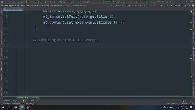
Task: Click the et_title.setText line of code
Action: [x=79, y=16]
